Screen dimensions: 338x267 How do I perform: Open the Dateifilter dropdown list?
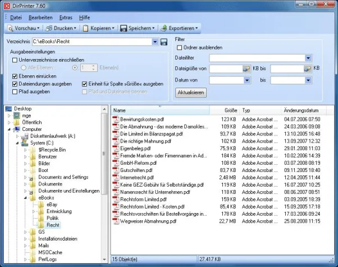(308, 57)
